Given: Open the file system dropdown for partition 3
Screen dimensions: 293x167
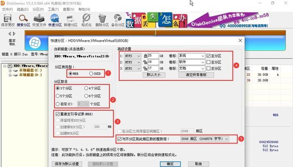Looking at the screenshot, I should [x=133, y=68].
